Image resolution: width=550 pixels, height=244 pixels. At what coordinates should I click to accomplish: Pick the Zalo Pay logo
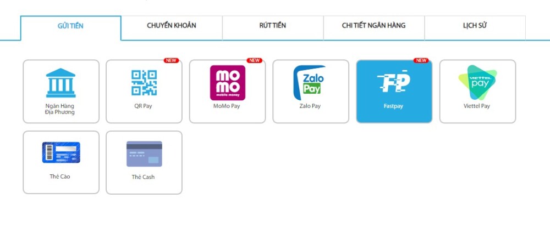(309, 83)
